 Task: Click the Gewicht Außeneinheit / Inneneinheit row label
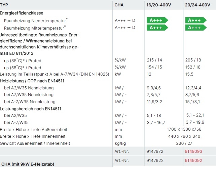(35, 143)
